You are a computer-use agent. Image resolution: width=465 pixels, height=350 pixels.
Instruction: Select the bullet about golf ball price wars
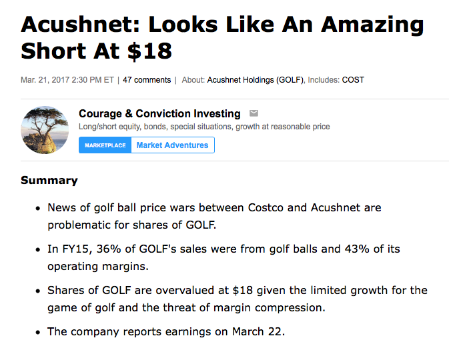(214, 217)
